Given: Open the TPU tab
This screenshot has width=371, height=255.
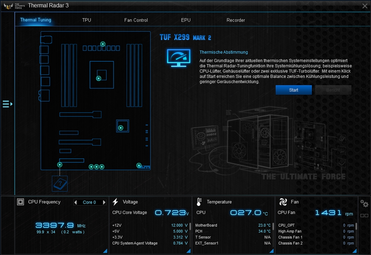Looking at the screenshot, I should (x=86, y=20).
